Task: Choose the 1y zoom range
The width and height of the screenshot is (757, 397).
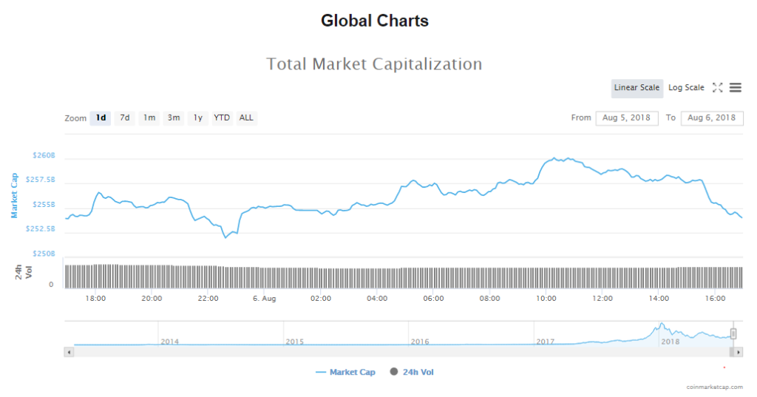Action: (197, 118)
